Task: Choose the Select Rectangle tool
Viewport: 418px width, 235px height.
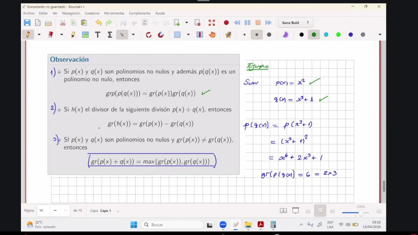Action: click(x=177, y=35)
